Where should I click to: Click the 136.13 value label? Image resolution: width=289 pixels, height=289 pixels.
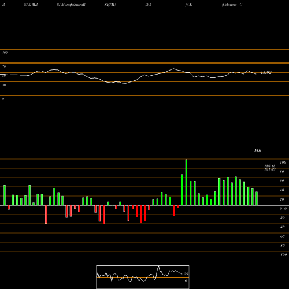point(270,166)
